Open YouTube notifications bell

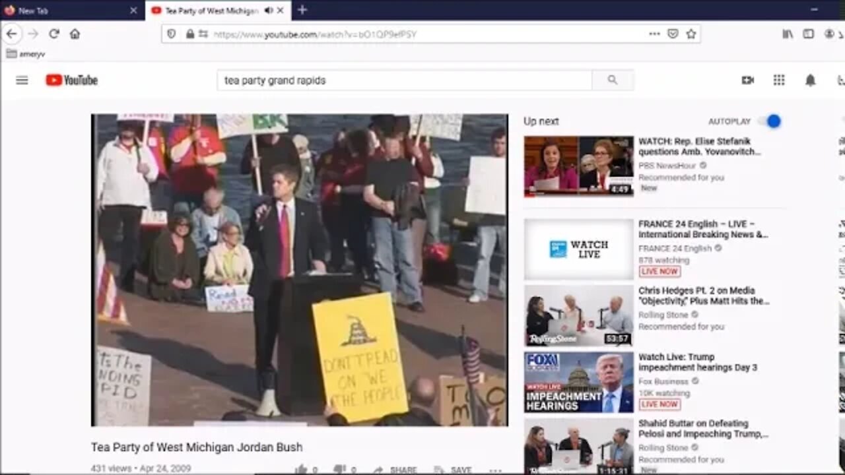810,80
